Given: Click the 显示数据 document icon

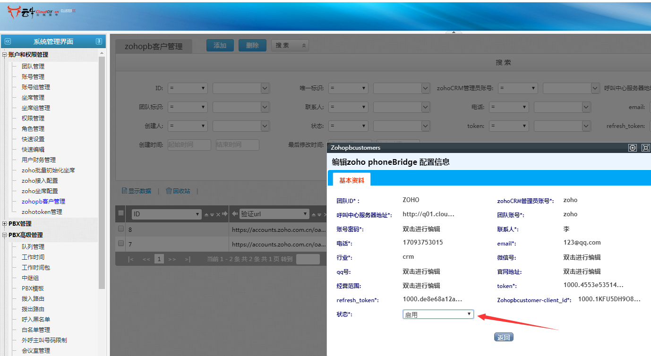Looking at the screenshot, I should 125,191.
